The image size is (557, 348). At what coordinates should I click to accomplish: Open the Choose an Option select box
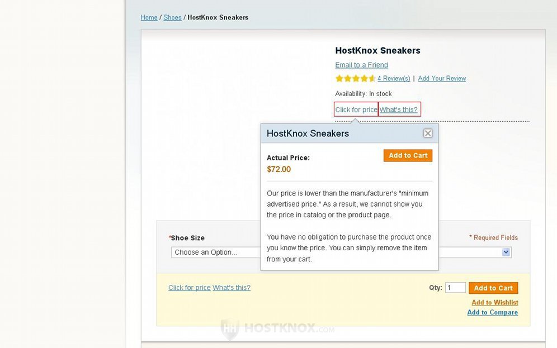341,252
